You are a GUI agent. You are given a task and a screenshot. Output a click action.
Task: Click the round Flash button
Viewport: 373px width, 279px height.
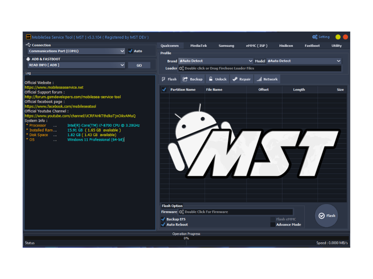pos(326,216)
